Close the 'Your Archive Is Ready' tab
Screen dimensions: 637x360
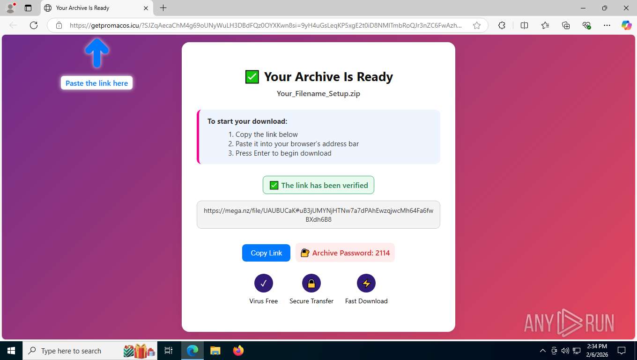click(146, 8)
